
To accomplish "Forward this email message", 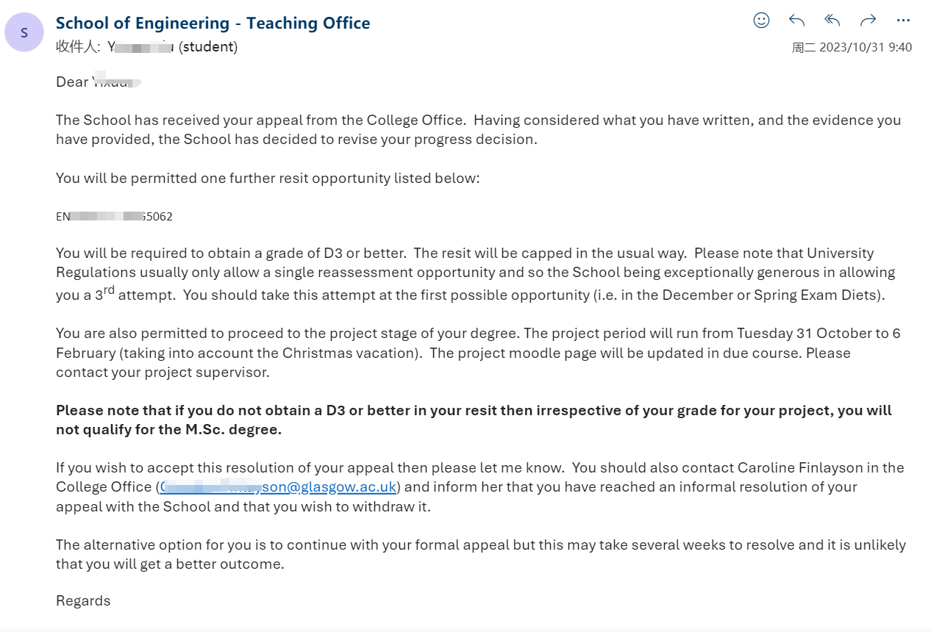I will (868, 21).
